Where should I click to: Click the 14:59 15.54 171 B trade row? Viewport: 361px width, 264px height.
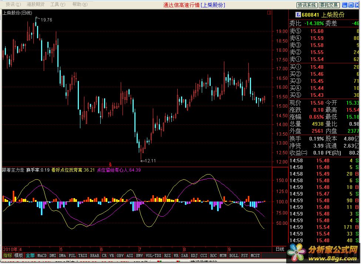(324, 227)
